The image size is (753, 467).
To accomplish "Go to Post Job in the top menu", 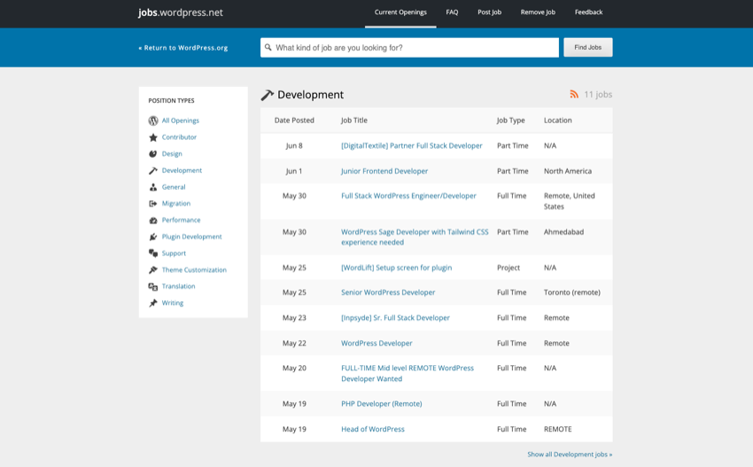I will (489, 12).
